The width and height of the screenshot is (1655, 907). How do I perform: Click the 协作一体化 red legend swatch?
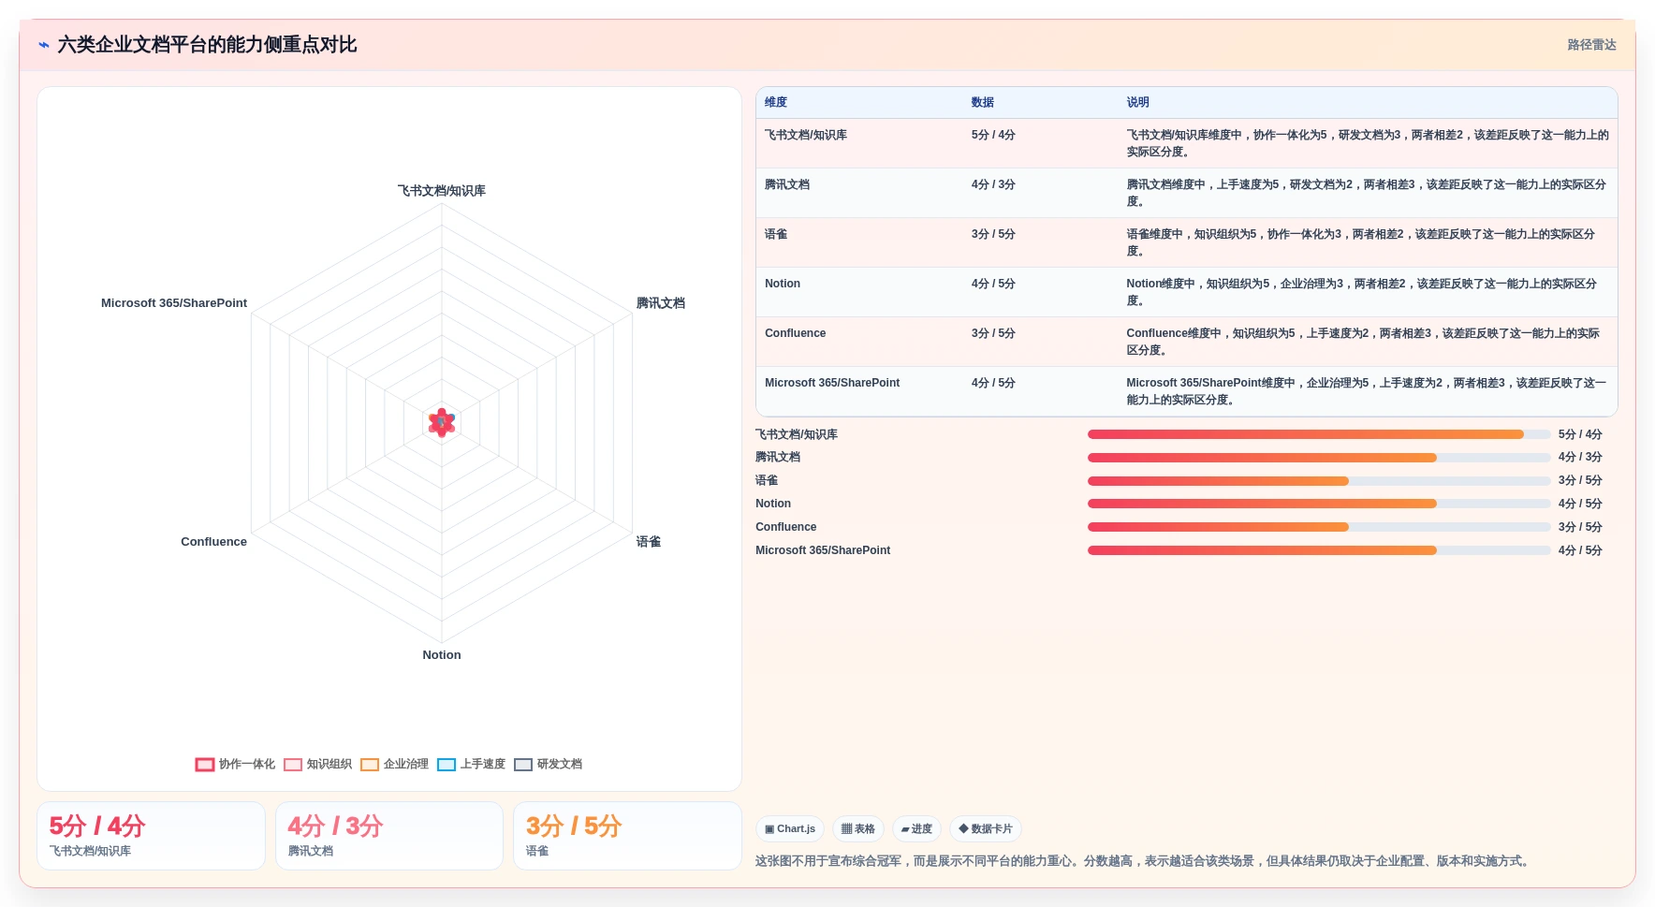[x=205, y=765]
